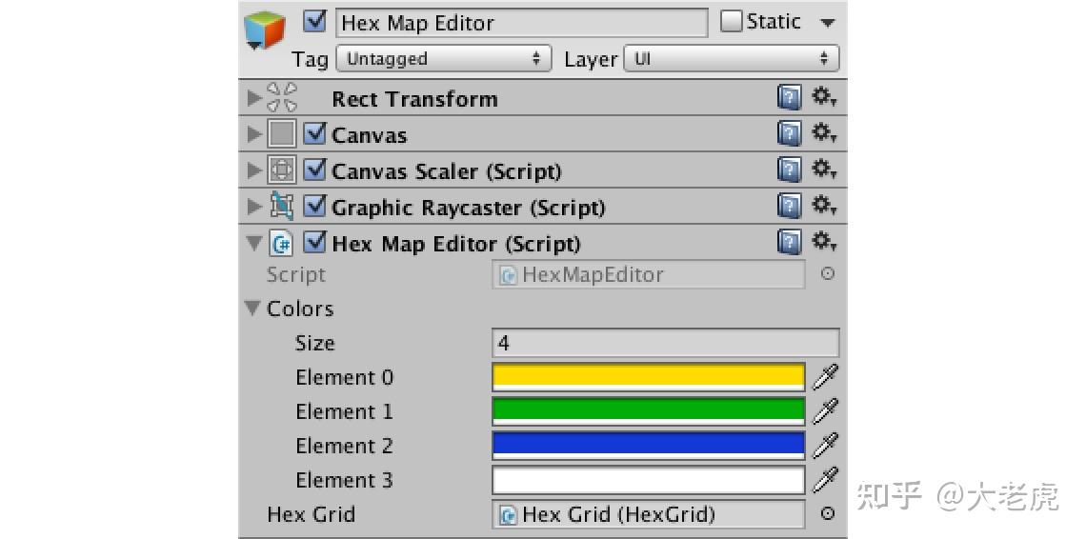Open the Layer dropdown showing UI
The height and width of the screenshot is (539, 1086).
[x=732, y=59]
